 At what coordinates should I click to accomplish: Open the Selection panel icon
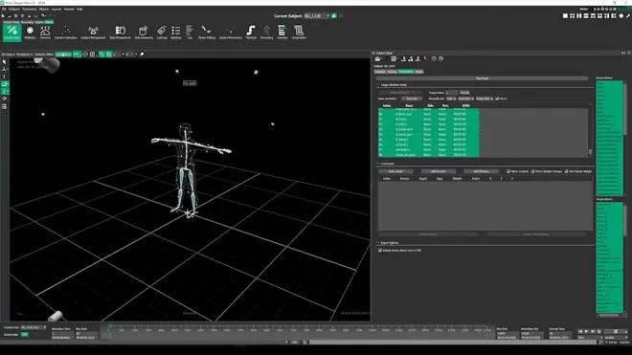click(282, 33)
